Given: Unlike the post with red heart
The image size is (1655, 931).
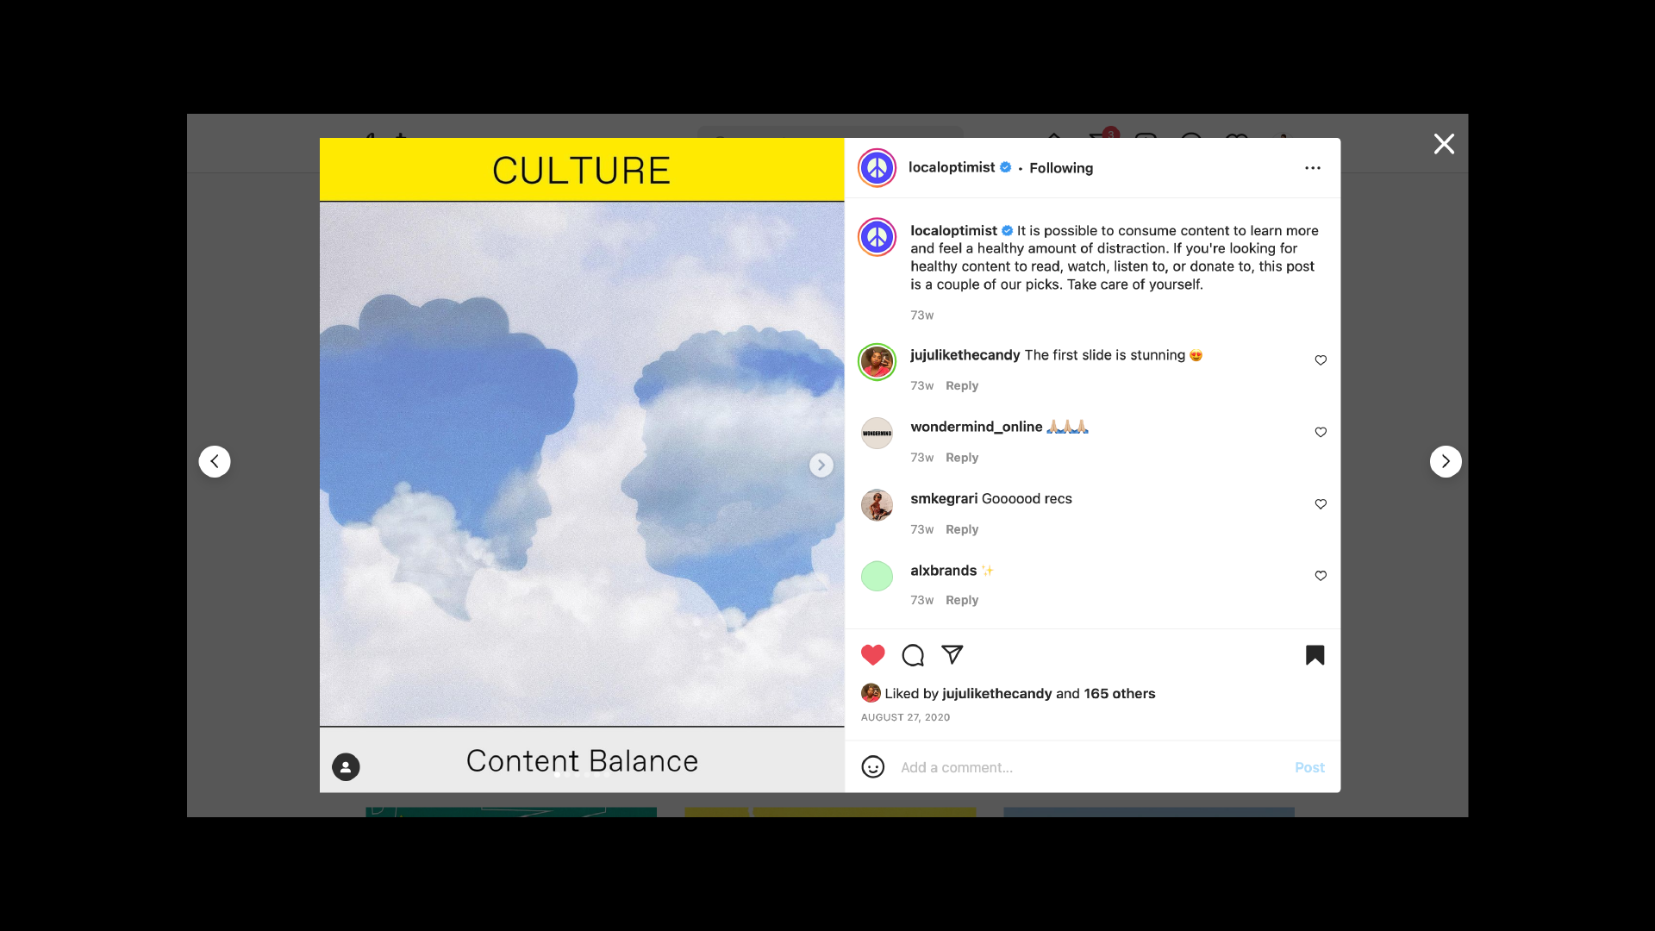Looking at the screenshot, I should 872,655.
